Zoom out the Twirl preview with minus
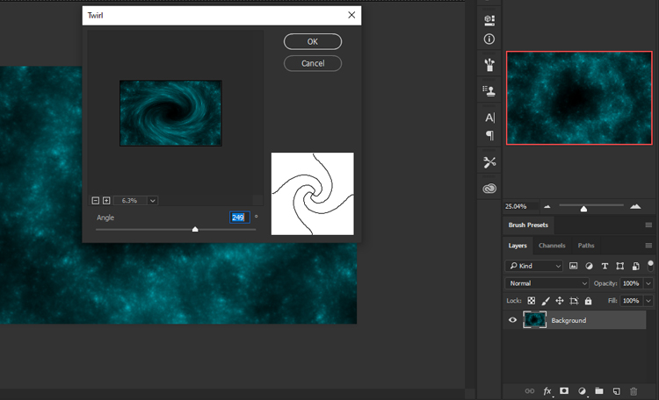Screen dimensions: 659x400 pos(95,201)
